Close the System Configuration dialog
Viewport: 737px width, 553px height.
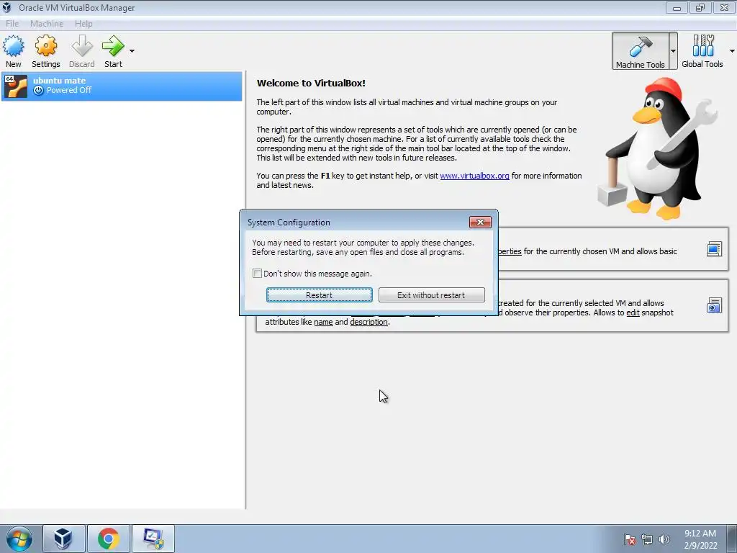tap(480, 222)
